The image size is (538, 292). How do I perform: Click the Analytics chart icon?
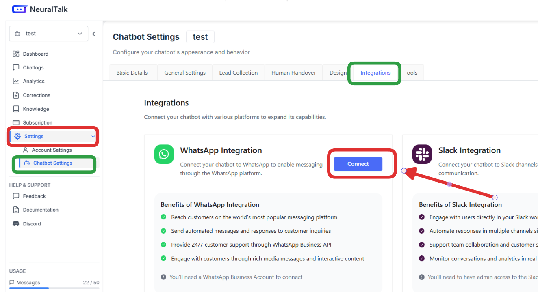[16, 81]
